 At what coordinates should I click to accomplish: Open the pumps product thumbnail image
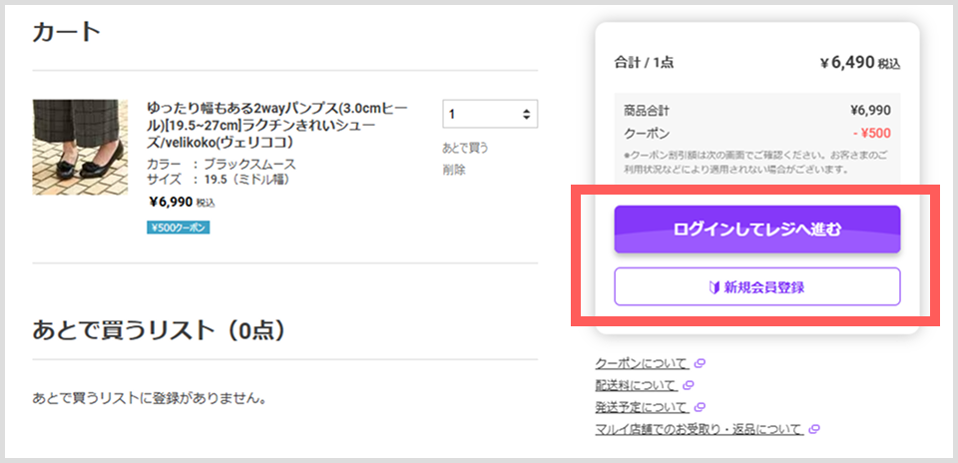pyautogui.click(x=80, y=148)
